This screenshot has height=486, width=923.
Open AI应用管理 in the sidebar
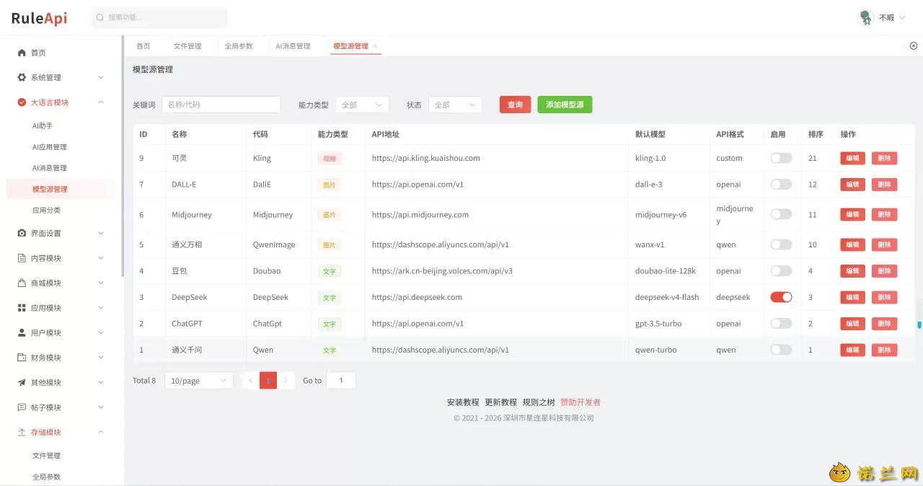(x=50, y=147)
